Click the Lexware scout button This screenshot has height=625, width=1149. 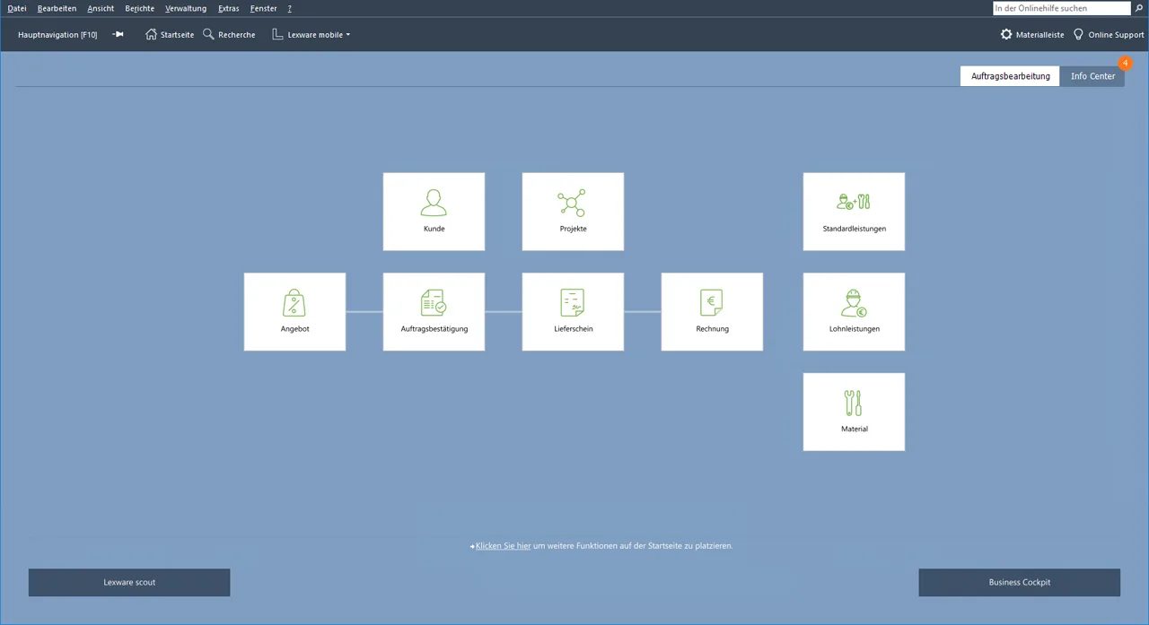point(129,582)
